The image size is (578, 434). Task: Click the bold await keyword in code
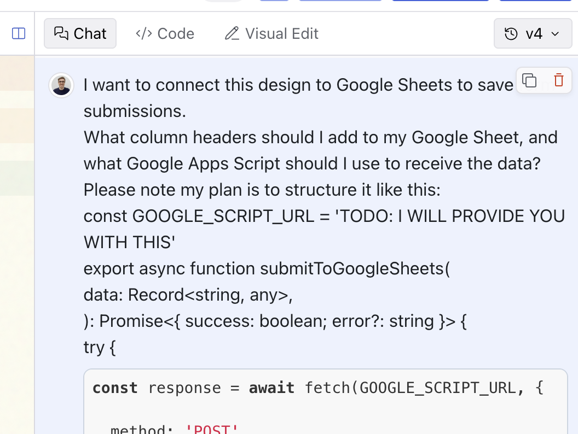tap(271, 388)
